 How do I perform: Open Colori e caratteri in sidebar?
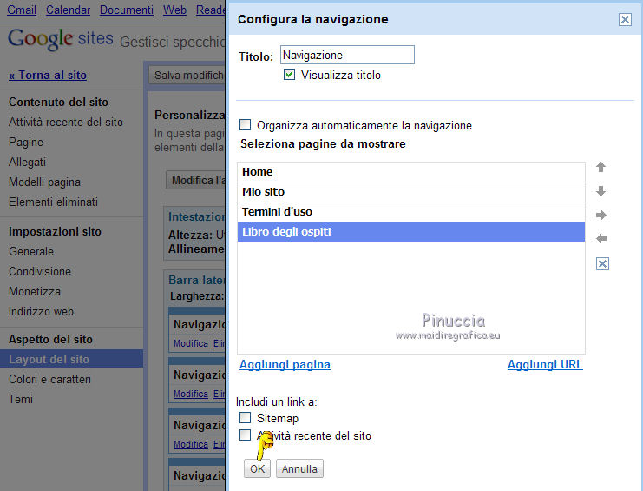pos(49,380)
